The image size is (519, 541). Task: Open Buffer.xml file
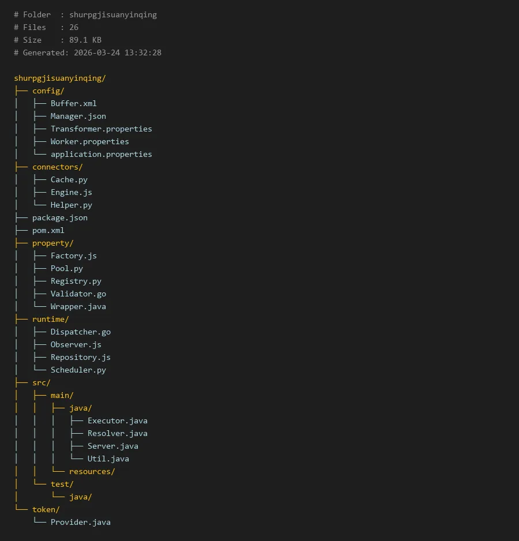point(73,103)
